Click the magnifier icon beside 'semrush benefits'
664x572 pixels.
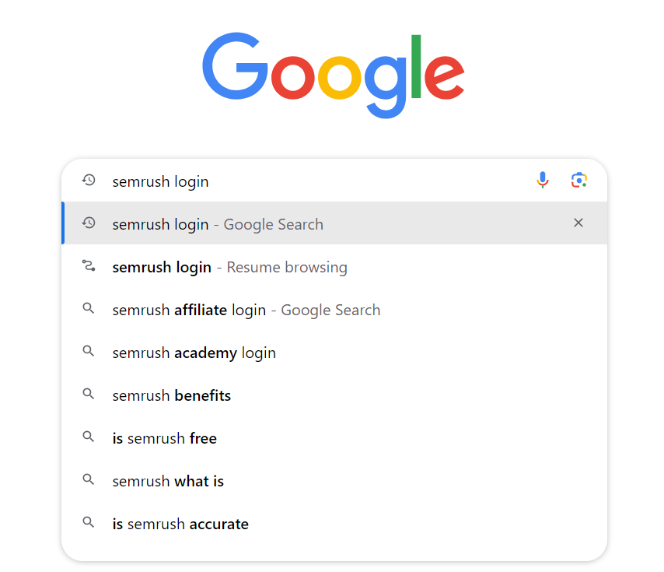tap(88, 395)
